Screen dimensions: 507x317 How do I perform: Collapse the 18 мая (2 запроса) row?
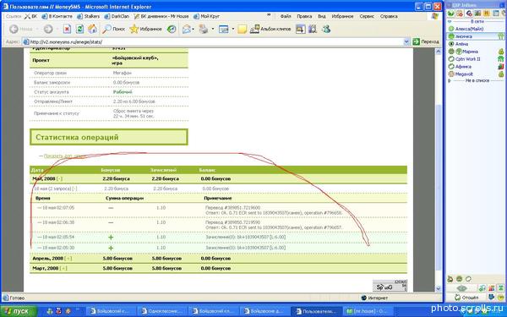coord(74,189)
